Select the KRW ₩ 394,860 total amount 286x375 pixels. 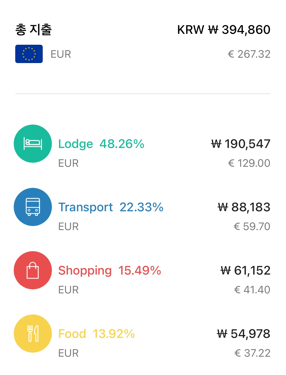click(224, 30)
